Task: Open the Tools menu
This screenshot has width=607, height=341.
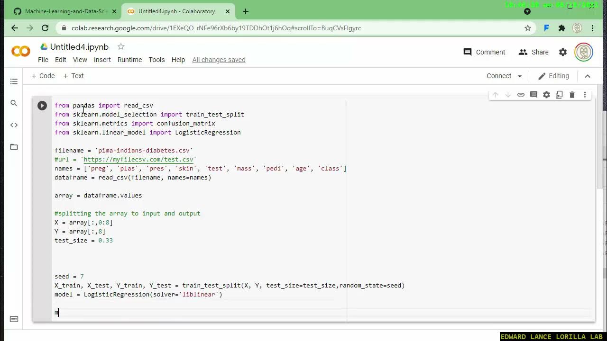Action: click(x=156, y=60)
